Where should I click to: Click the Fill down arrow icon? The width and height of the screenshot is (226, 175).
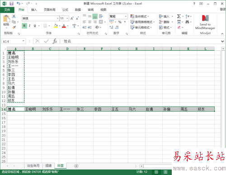179,22
